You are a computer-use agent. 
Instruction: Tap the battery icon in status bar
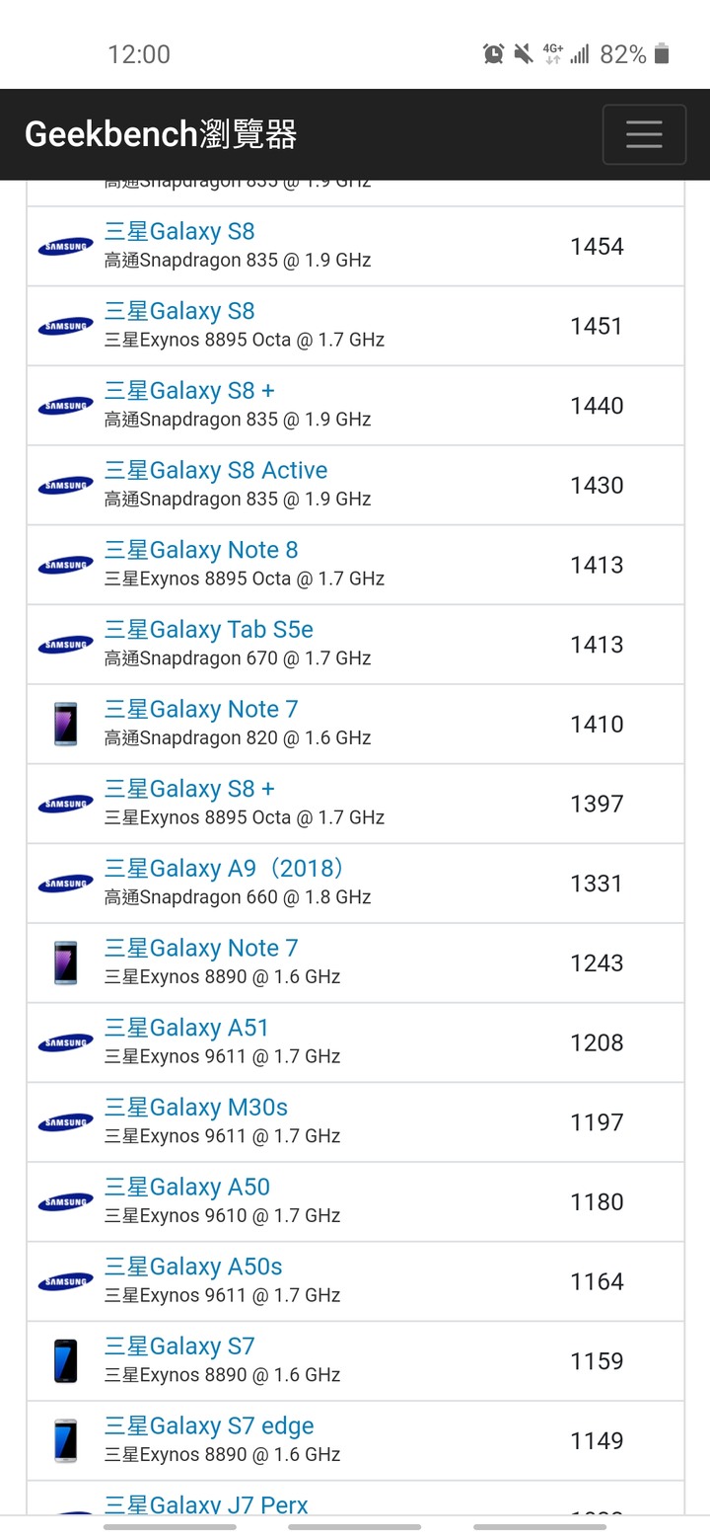click(662, 54)
